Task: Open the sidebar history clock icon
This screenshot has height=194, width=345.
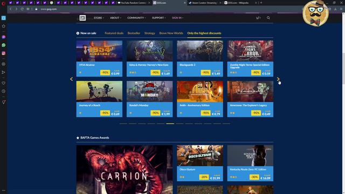Action: [x=4, y=91]
